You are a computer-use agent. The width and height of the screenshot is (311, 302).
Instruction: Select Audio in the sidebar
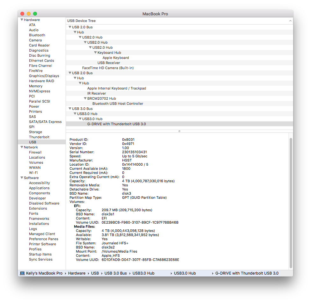click(x=34, y=30)
